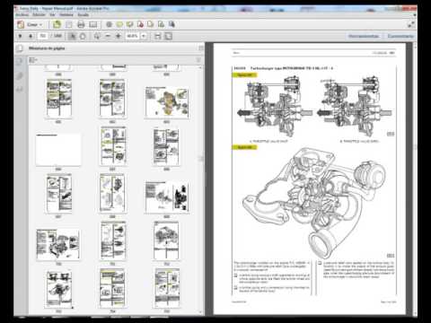Open the Ayuda menu
The height and width of the screenshot is (323, 431).
(x=84, y=14)
